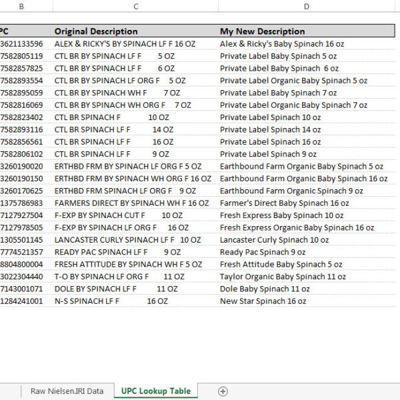Click cell Fresh Attitude Baby Spinach 5 oz

click(x=307, y=264)
